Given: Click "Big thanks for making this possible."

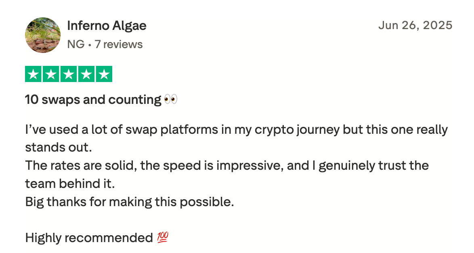Looking at the screenshot, I should tap(129, 201).
